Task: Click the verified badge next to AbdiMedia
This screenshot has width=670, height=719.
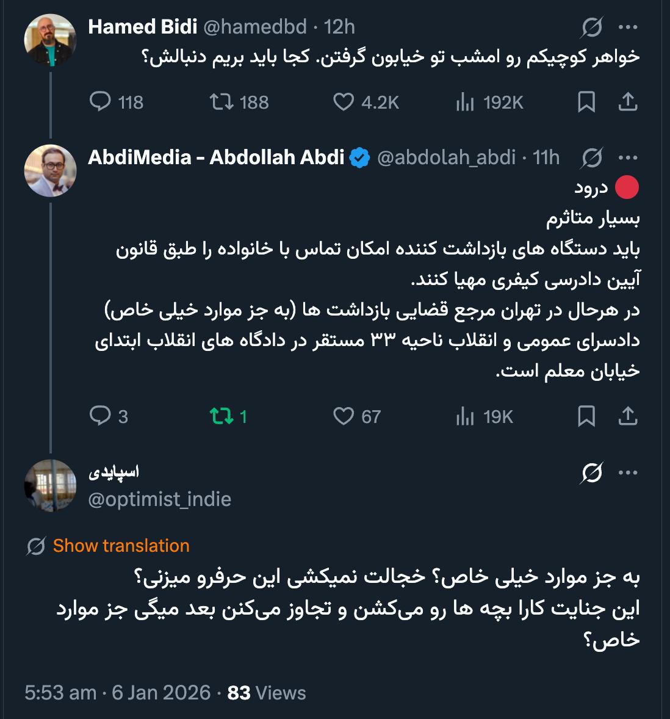Action: tap(359, 157)
